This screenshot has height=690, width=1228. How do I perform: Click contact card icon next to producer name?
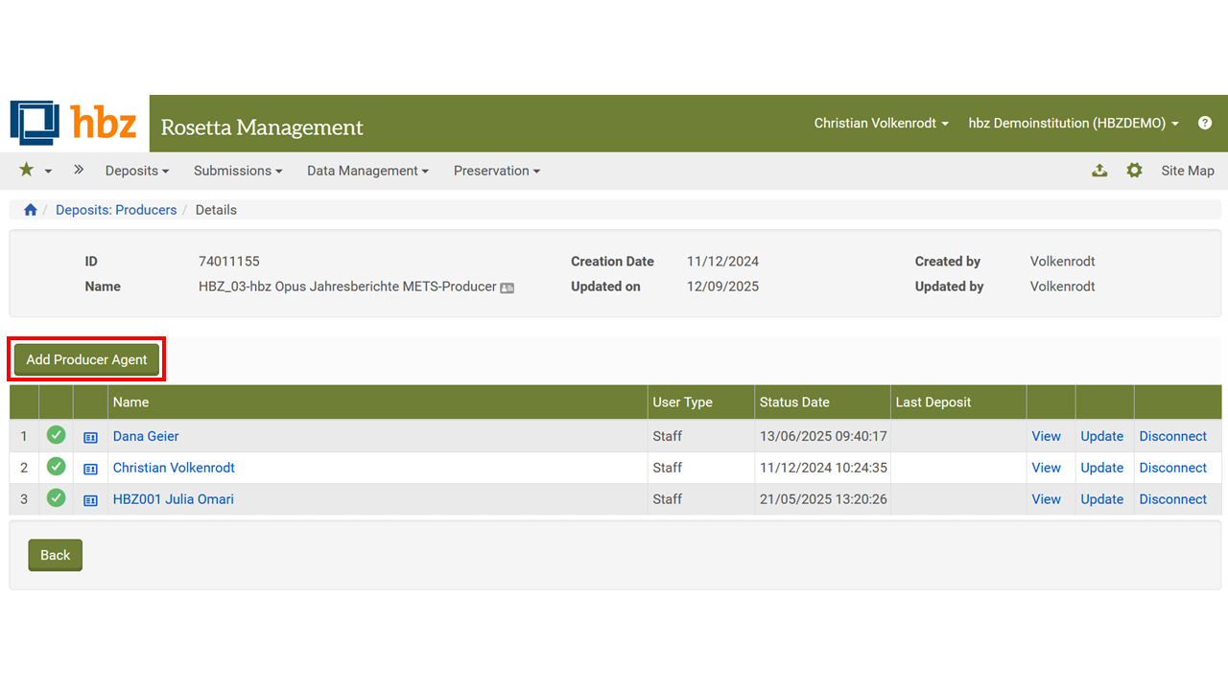point(507,287)
